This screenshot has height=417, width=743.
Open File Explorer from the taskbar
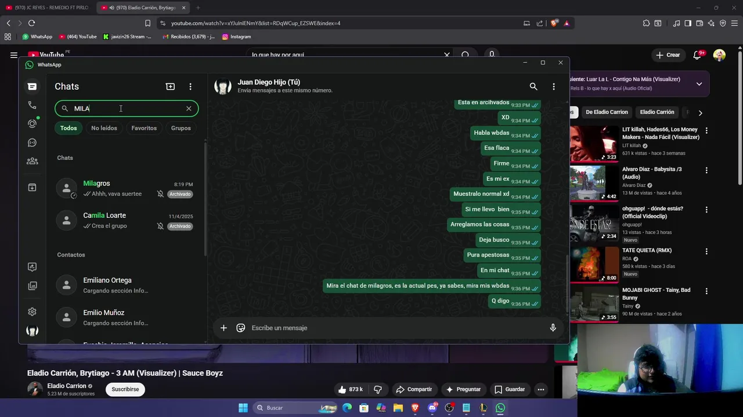398,408
